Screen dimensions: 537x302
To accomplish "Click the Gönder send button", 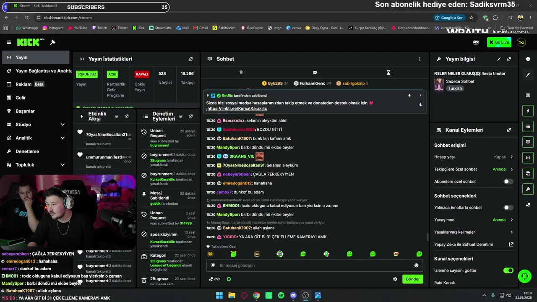I will pos(412,279).
